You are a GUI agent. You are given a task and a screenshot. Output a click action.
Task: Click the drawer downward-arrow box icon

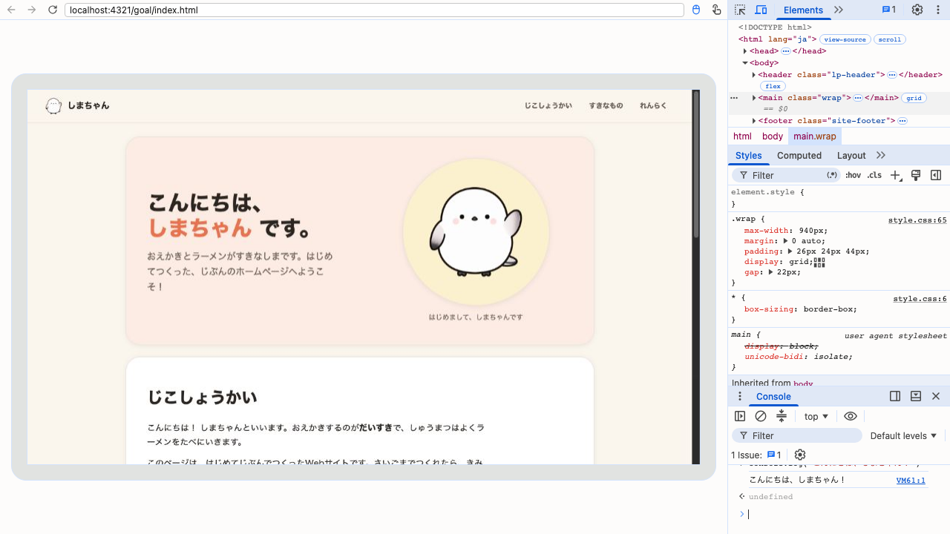click(916, 396)
